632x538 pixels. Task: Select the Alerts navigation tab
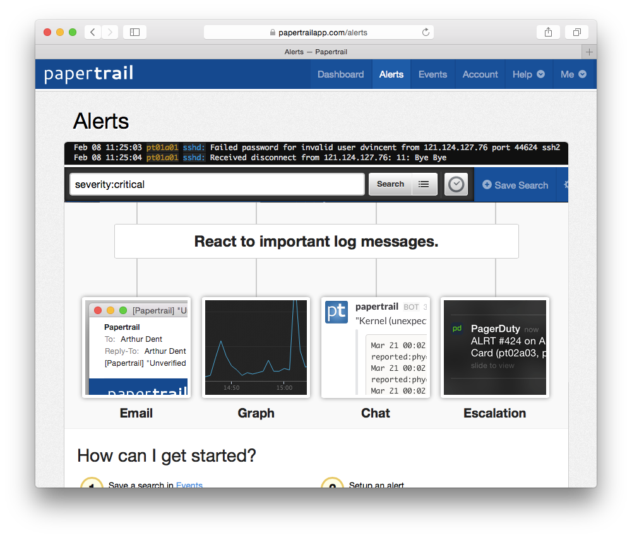391,74
